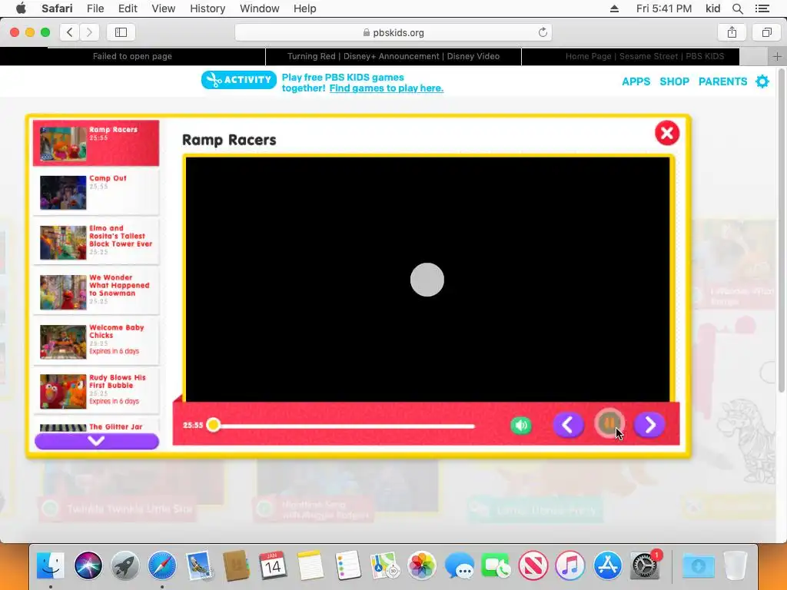Screen dimensions: 787x590
Task: Open Launchpad from the Dock
Action: pyautogui.click(x=125, y=565)
